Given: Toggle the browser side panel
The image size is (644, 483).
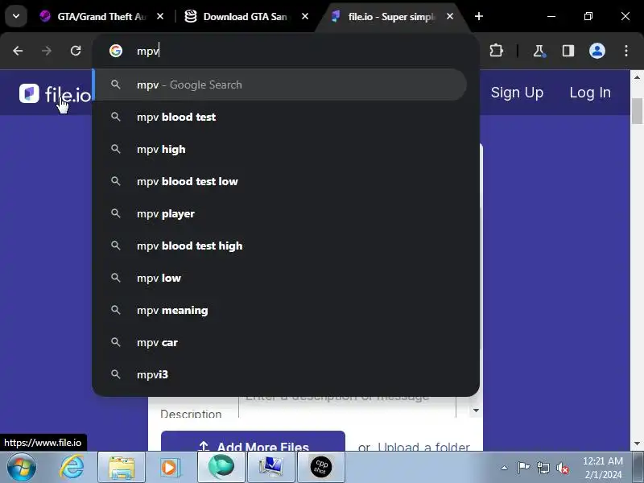Looking at the screenshot, I should 568,51.
